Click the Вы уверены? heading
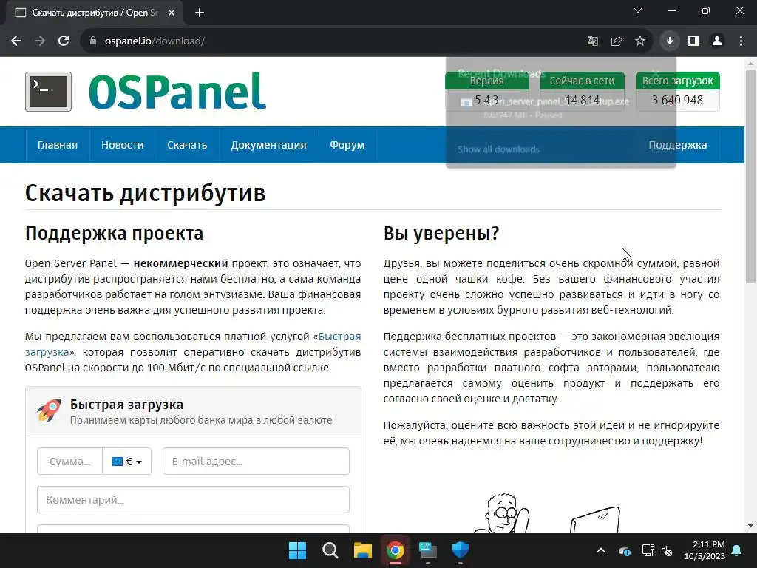 click(x=441, y=233)
